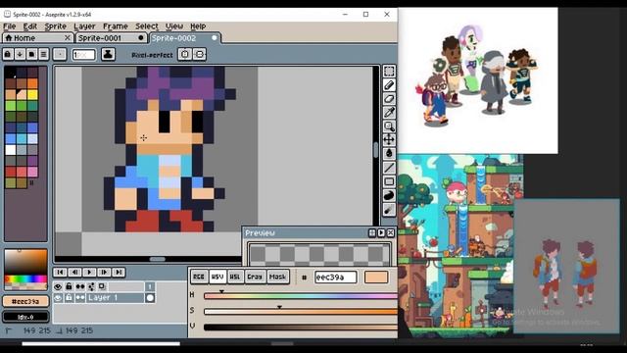Click the foreground color #eec39a button
Viewport: 627px width, 353px height.
point(25,301)
